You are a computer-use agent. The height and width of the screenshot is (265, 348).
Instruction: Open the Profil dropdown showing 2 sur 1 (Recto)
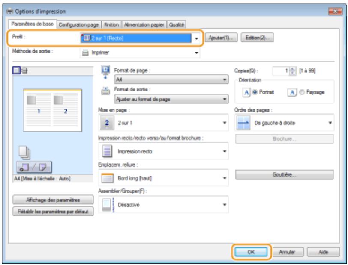pos(140,38)
